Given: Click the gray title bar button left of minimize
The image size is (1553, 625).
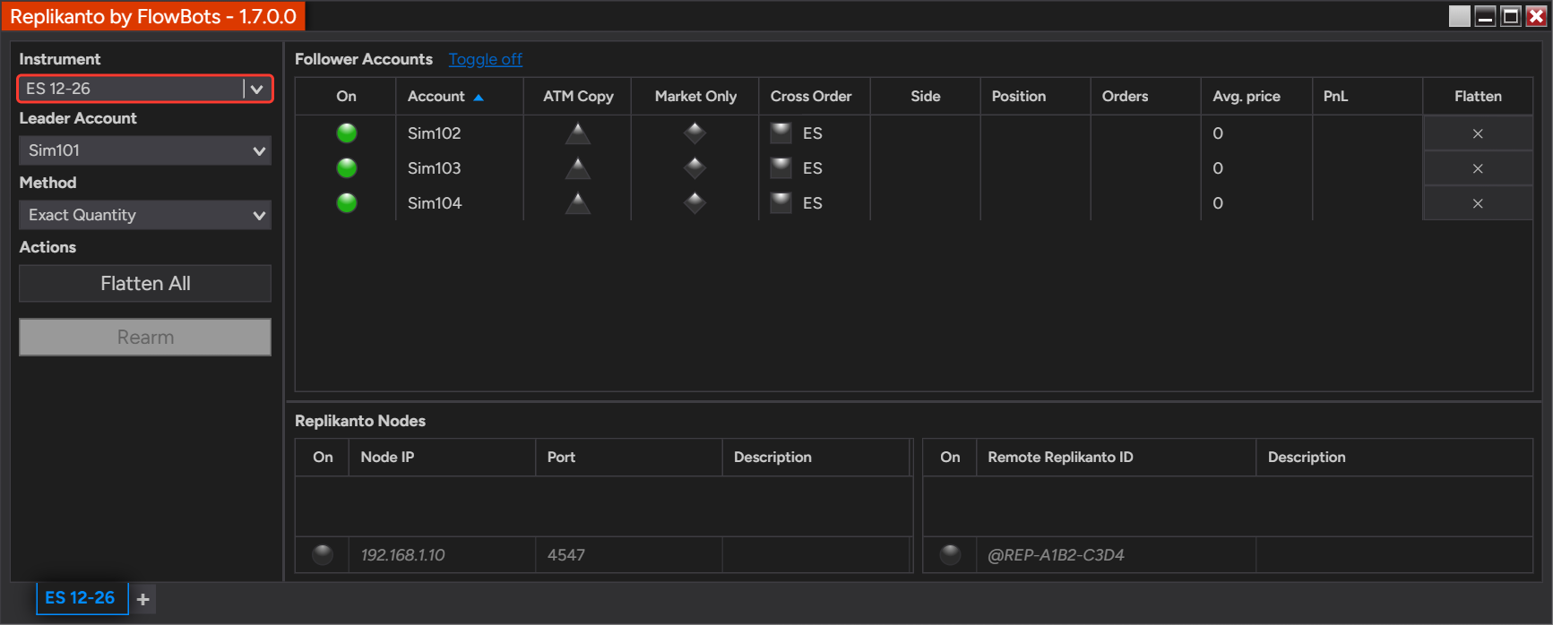Looking at the screenshot, I should pos(1460,16).
